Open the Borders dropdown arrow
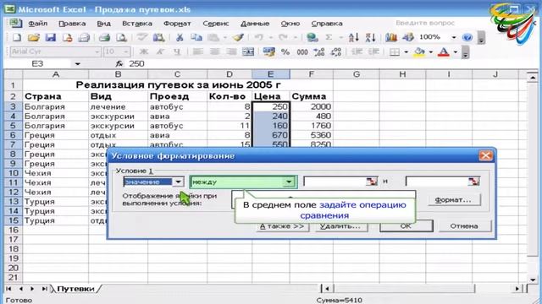This screenshot has width=542, height=304. coord(406,52)
